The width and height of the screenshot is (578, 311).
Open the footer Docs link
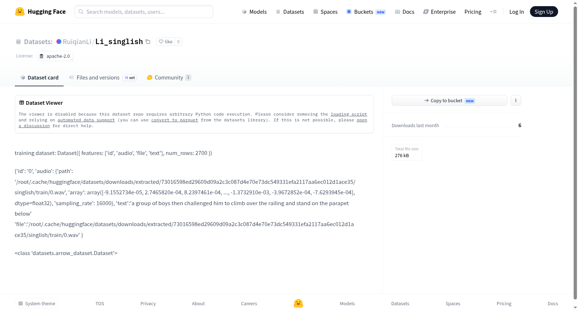pyautogui.click(x=553, y=303)
